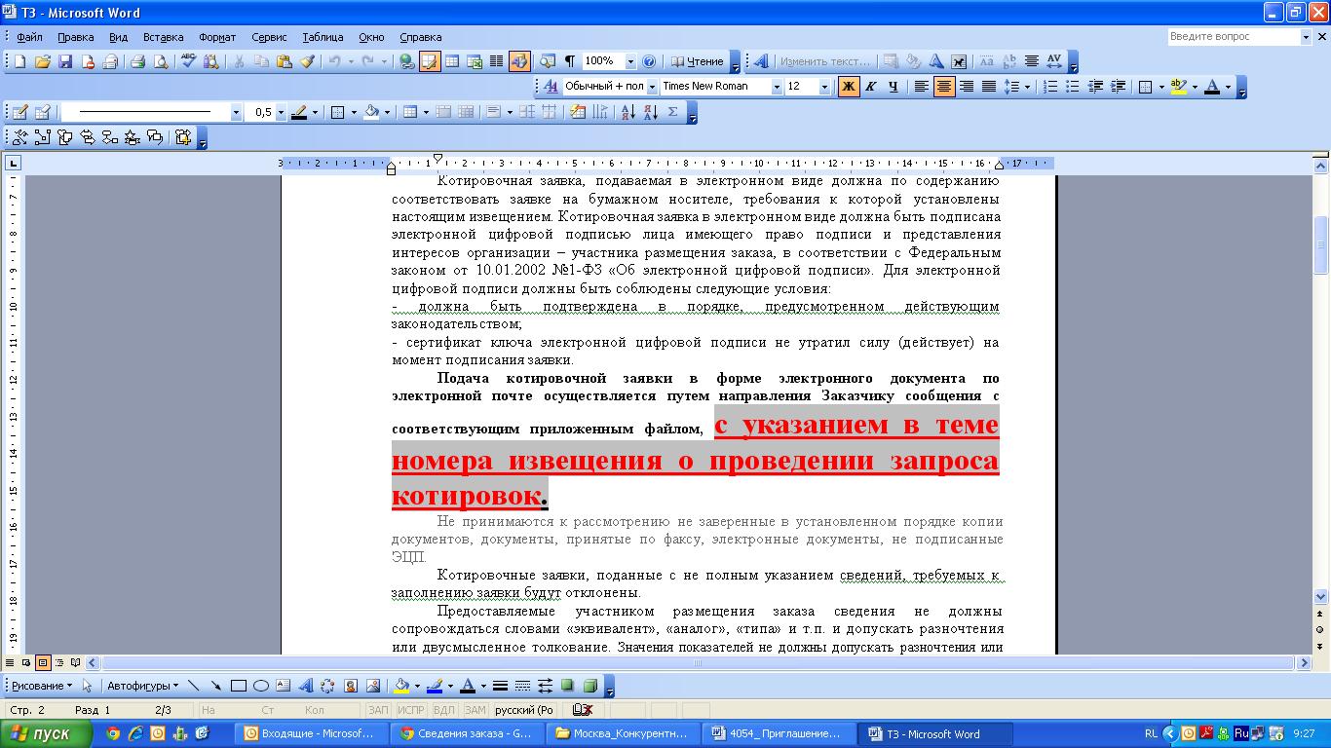1331x748 pixels.
Task: Click the numbered list icon
Action: coord(1050,87)
